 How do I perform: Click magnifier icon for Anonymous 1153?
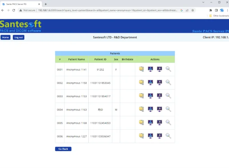point(168,96)
